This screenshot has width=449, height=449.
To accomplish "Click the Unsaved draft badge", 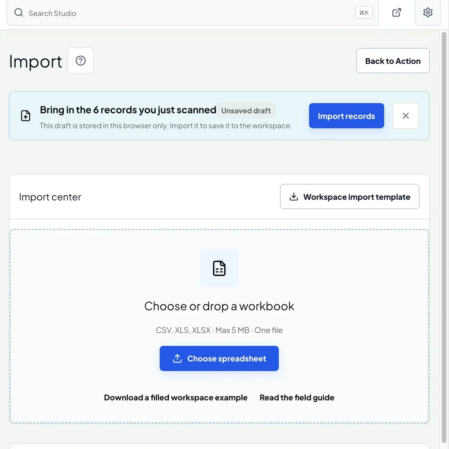I will tap(246, 110).
